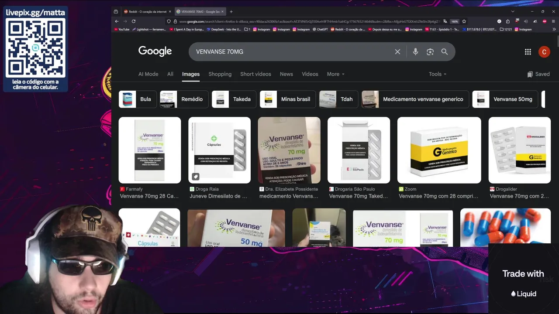Clear the VENVANSE 70MG search text

(x=397, y=51)
